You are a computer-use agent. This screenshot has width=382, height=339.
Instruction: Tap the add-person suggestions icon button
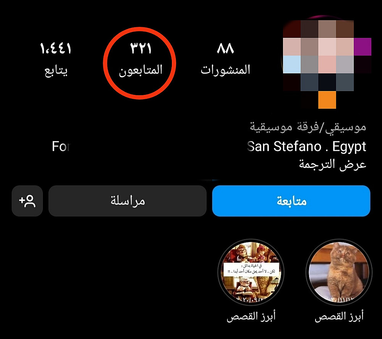click(x=27, y=201)
